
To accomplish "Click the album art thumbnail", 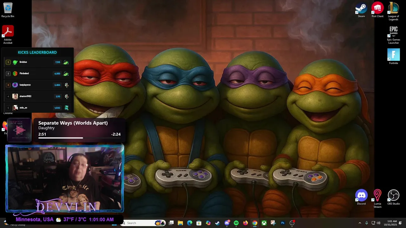I will [19, 130].
